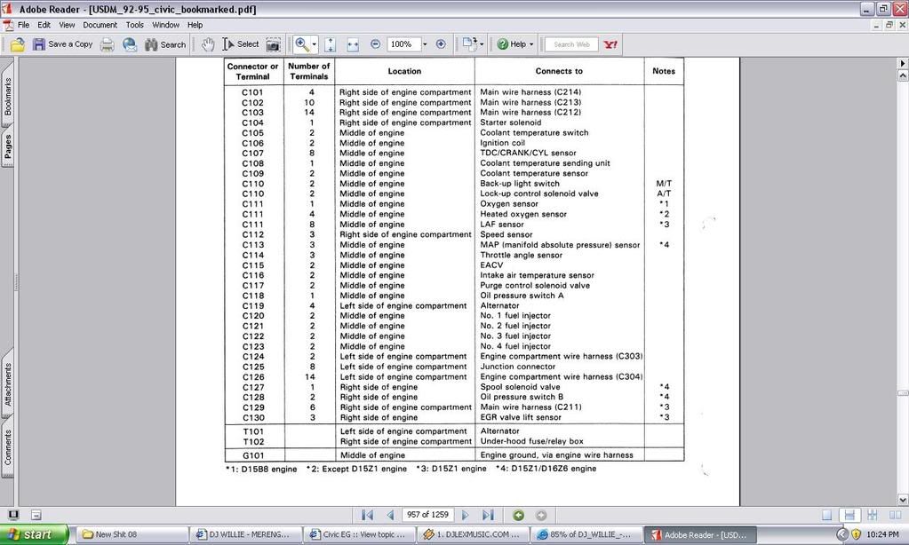
Task: Open the View menu
Action: tap(67, 25)
